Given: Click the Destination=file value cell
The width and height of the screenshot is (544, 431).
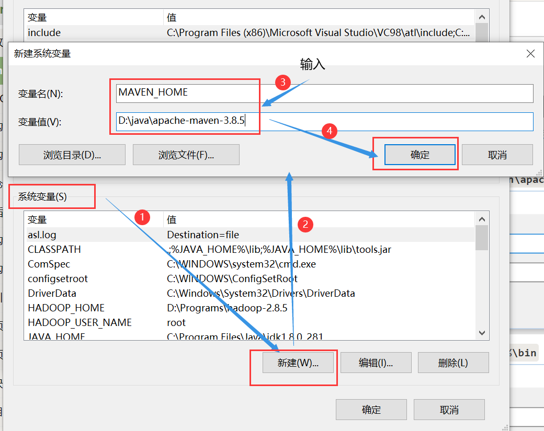Looking at the screenshot, I should 203,235.
